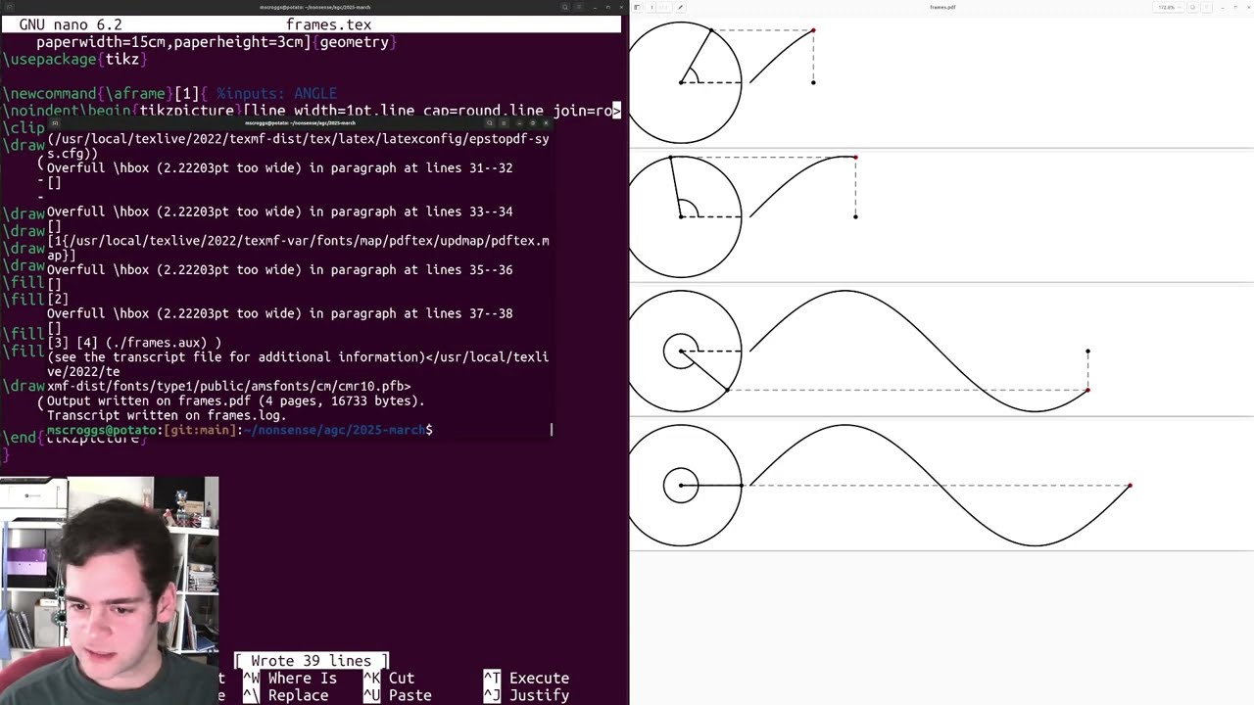Maximize the front terminal window
Image resolution: width=1254 pixels, height=705 pixels.
tap(533, 123)
